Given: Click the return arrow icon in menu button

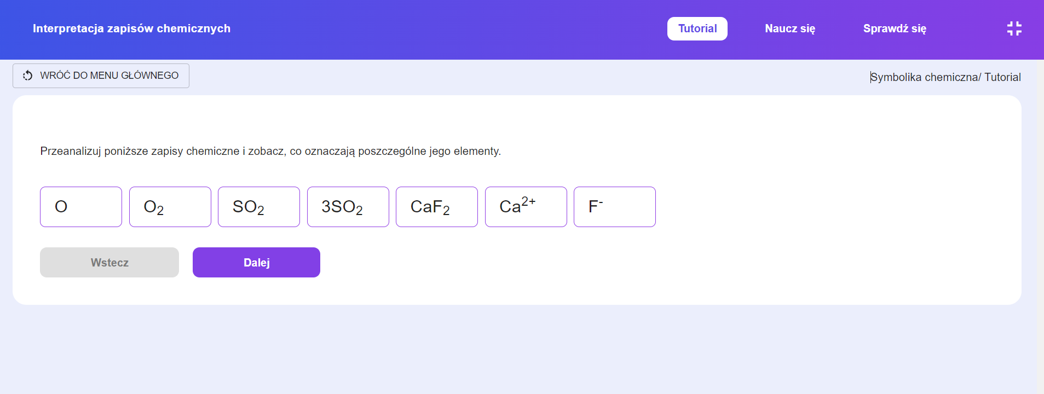Looking at the screenshot, I should [x=27, y=76].
